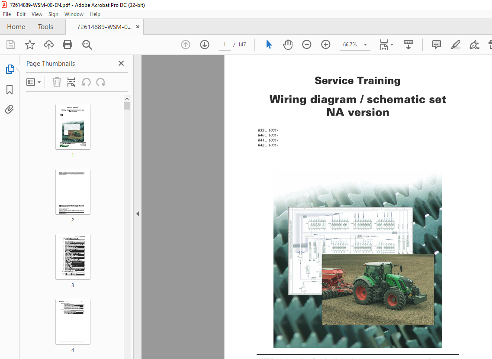Click total pages '147' text
The width and height of the screenshot is (492, 359).
tap(242, 45)
